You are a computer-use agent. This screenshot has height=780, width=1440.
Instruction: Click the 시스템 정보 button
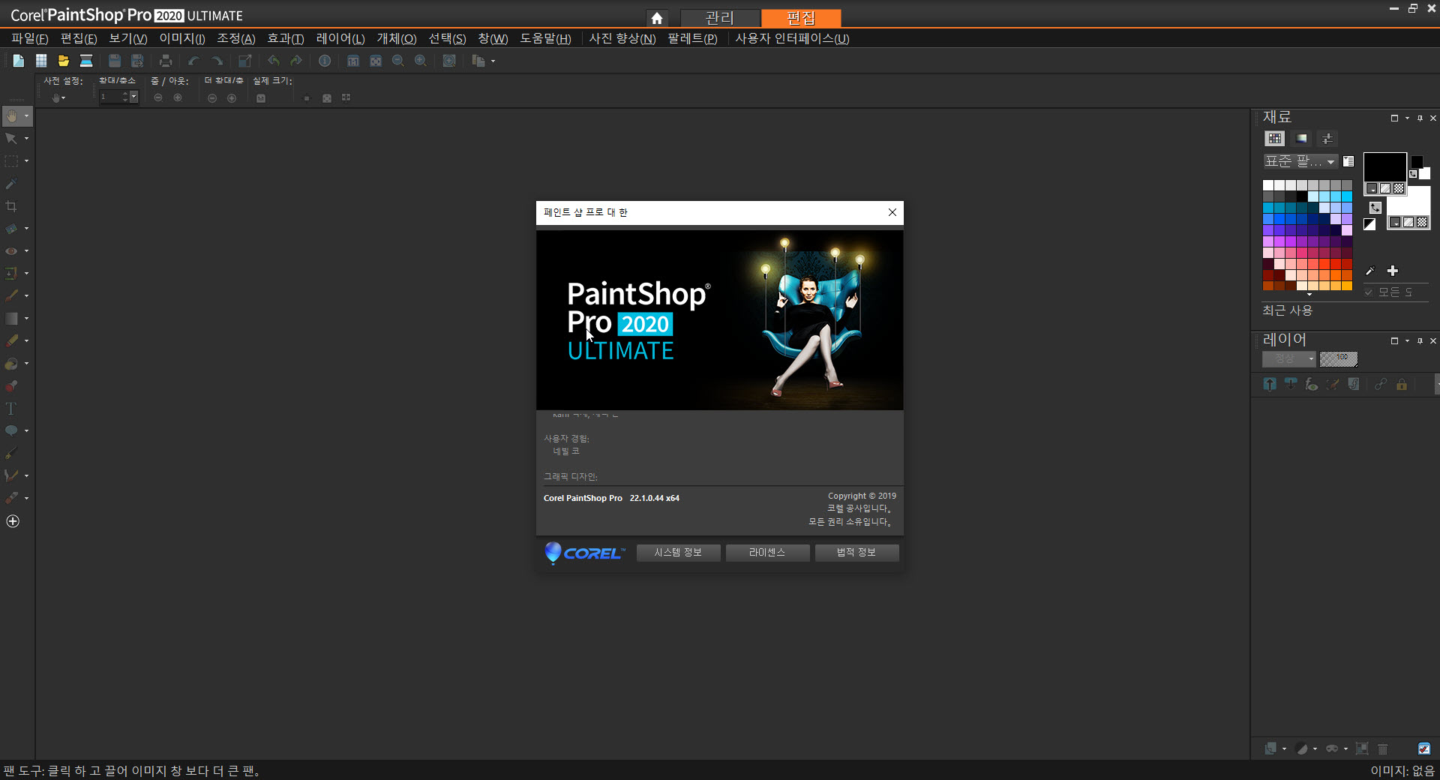[x=678, y=553]
